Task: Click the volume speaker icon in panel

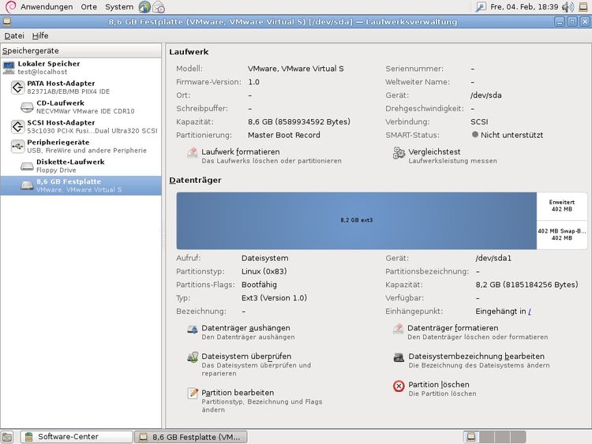Action: (x=568, y=7)
